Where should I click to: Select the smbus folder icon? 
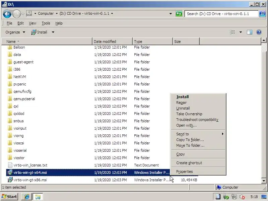pos(10,121)
